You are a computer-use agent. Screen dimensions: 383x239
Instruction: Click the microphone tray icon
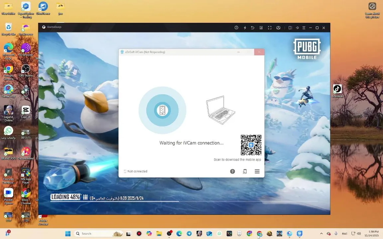pyautogui.click(x=336, y=234)
